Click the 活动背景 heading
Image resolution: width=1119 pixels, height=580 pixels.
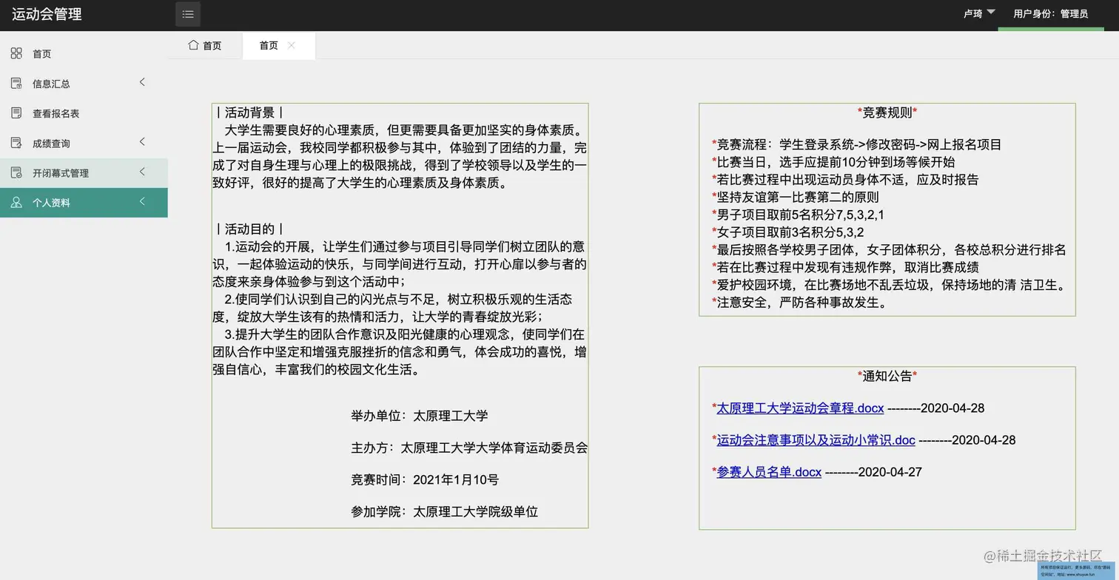(x=249, y=112)
